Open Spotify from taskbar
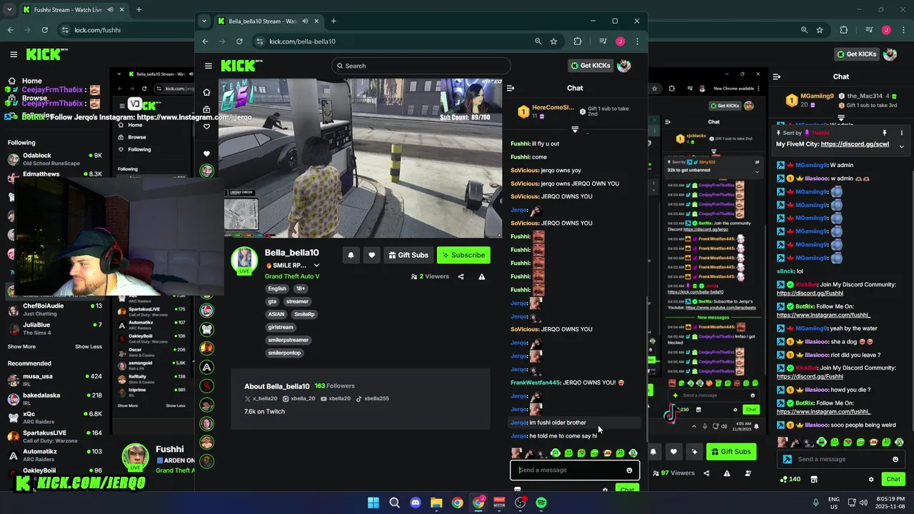 point(541,503)
